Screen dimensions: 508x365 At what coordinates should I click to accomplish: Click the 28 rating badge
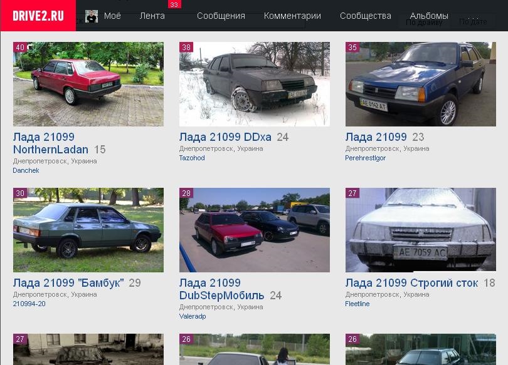pos(186,193)
